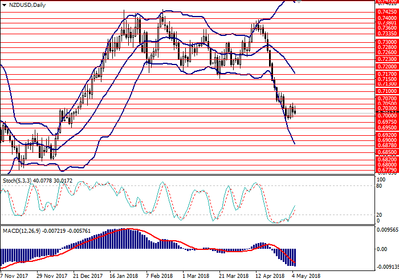The image size is (399, 279).
Task: Click the 0.7100 price level label
Action: click(385, 91)
